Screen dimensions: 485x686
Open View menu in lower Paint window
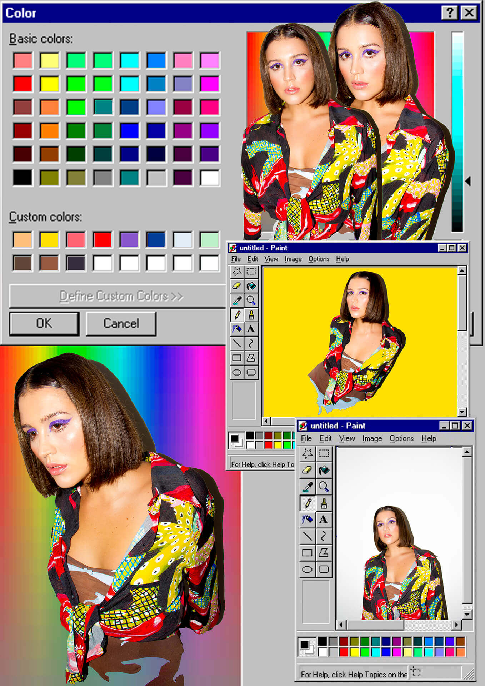[x=347, y=438]
